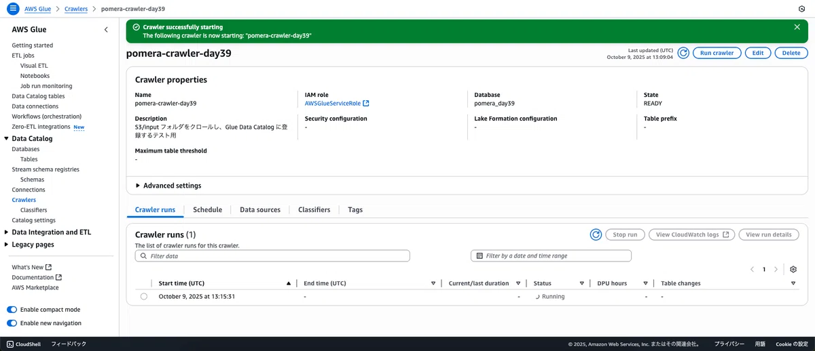Open Workflows (orchestration) in sidebar
Image resolution: width=815 pixels, height=351 pixels.
46,117
